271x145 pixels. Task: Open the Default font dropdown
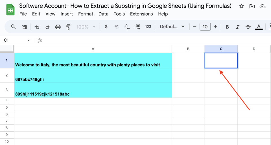pyautogui.click(x=172, y=27)
